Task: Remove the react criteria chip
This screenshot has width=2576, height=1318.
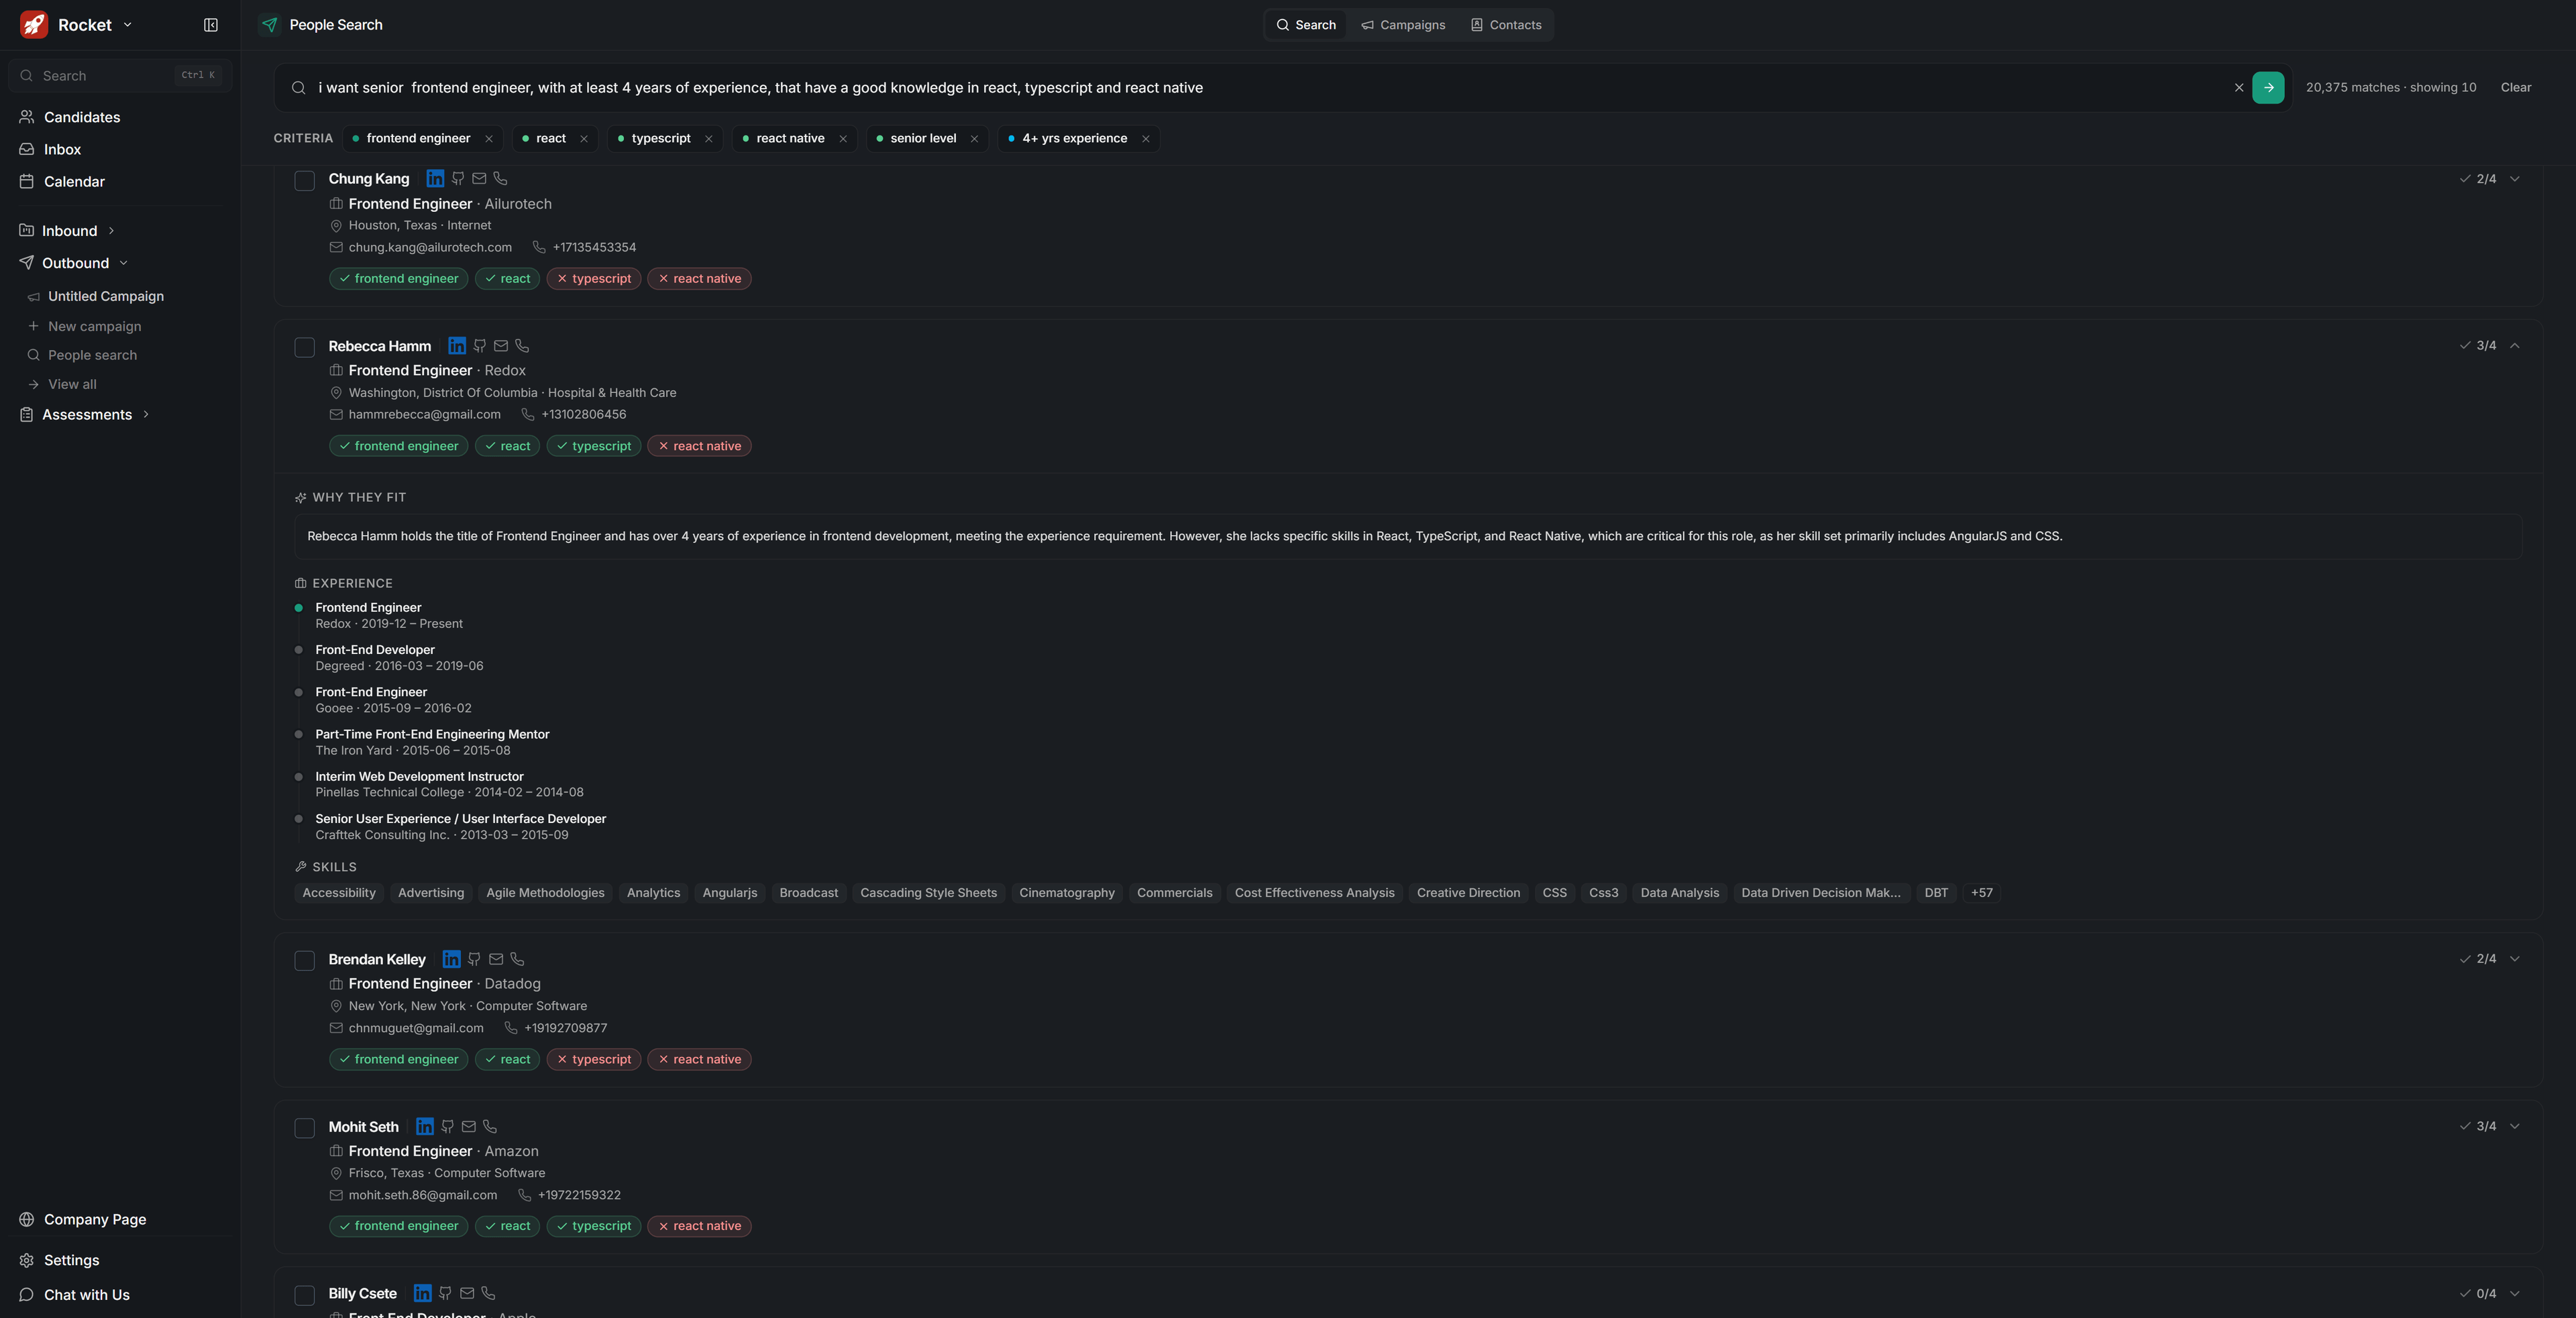Action: tap(584, 139)
